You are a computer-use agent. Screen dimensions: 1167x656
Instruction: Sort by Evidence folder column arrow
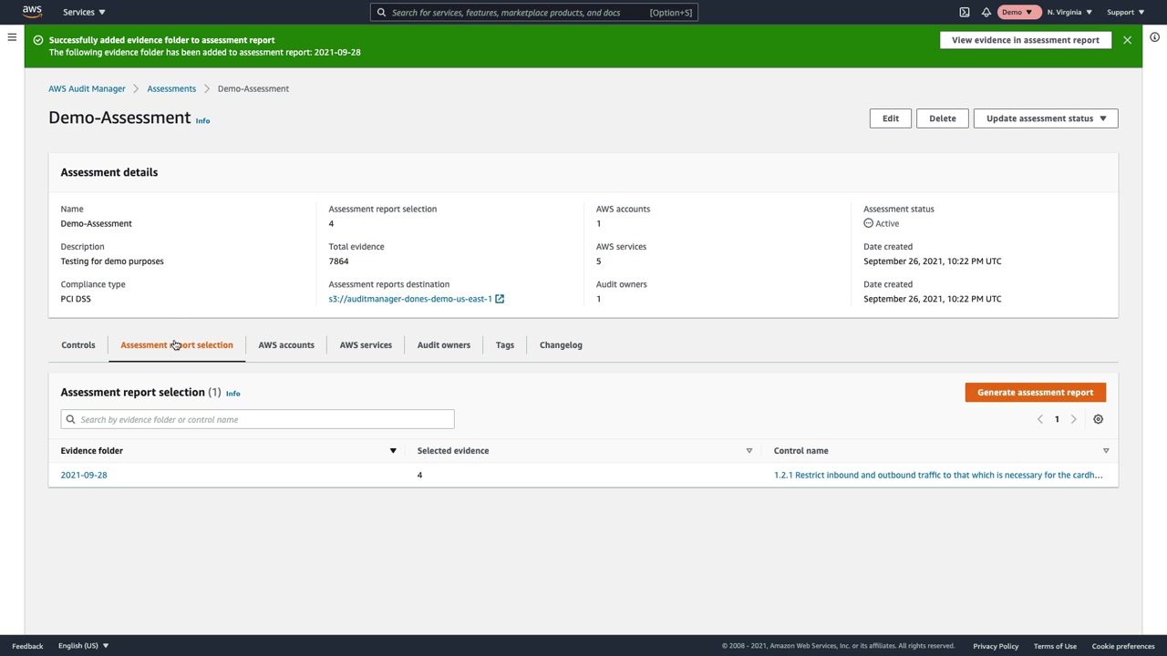coord(393,451)
